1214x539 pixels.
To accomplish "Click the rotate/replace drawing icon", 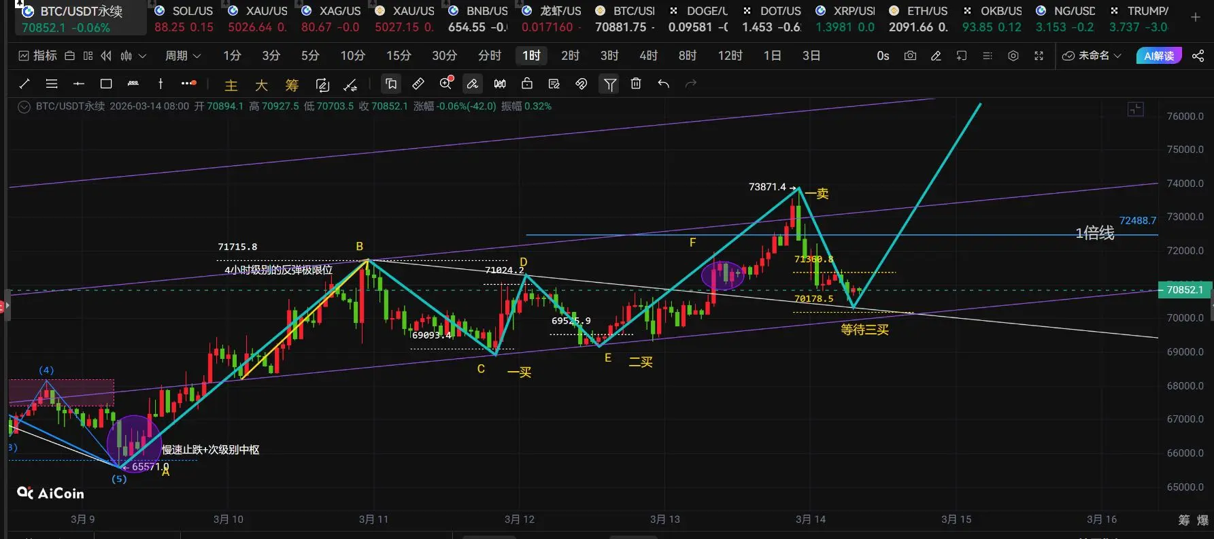I will coord(322,85).
